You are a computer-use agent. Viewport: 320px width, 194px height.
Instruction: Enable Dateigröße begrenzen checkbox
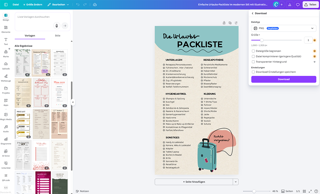pos(253,51)
